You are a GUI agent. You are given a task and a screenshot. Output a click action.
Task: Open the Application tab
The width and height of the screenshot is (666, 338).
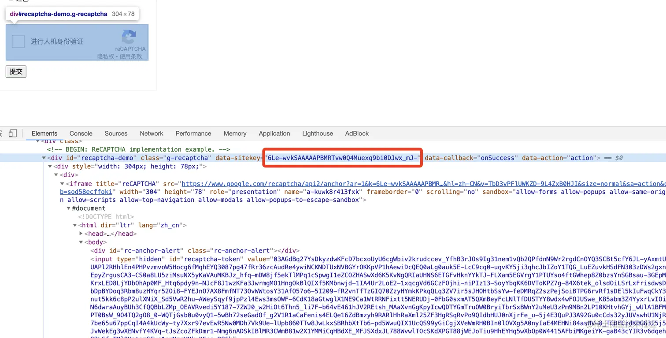(274, 134)
